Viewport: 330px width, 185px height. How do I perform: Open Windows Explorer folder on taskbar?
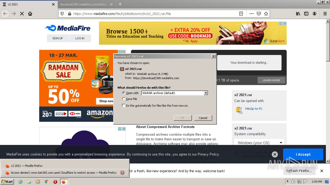coord(29,182)
